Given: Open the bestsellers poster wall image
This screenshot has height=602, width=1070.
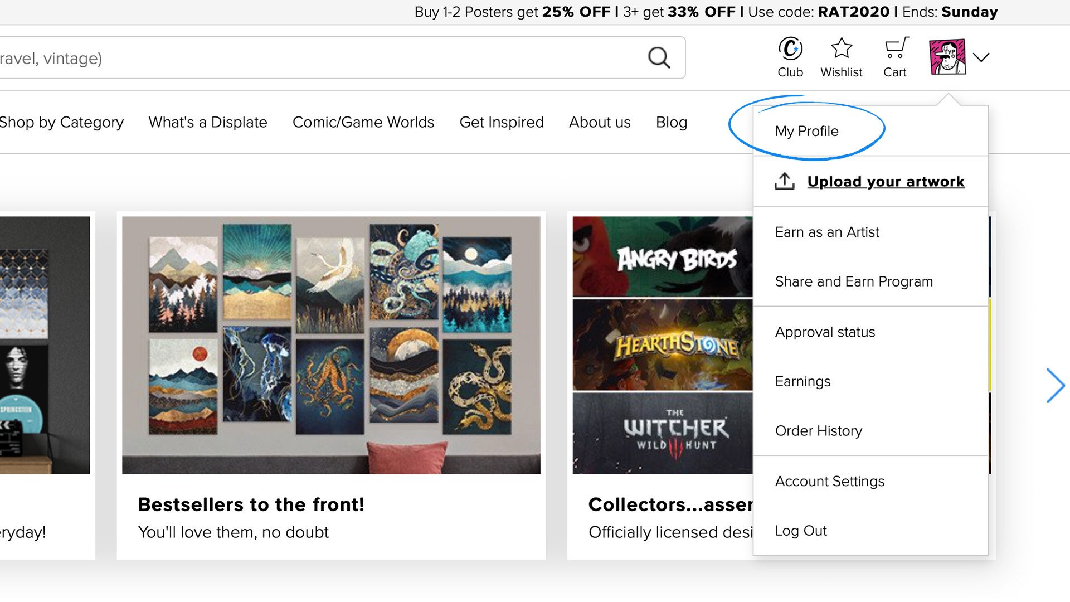Looking at the screenshot, I should click(x=331, y=345).
